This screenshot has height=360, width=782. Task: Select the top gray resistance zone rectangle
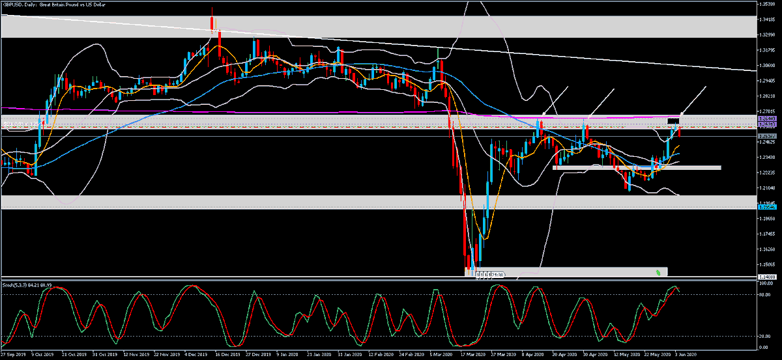[x=378, y=27]
